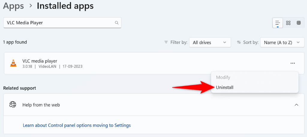Screen dimensions: 307x137
Task: Choose Uninstall from the context menu
Action: (x=225, y=87)
